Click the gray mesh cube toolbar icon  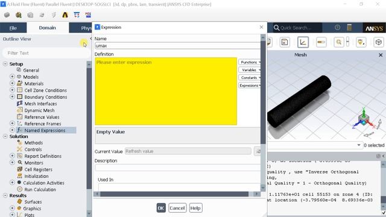click(x=7, y=15)
